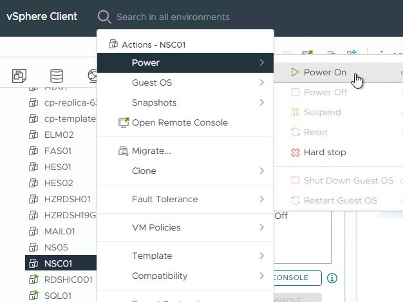403x302 pixels.
Task: Click the green Power On play icon
Action: coord(295,72)
